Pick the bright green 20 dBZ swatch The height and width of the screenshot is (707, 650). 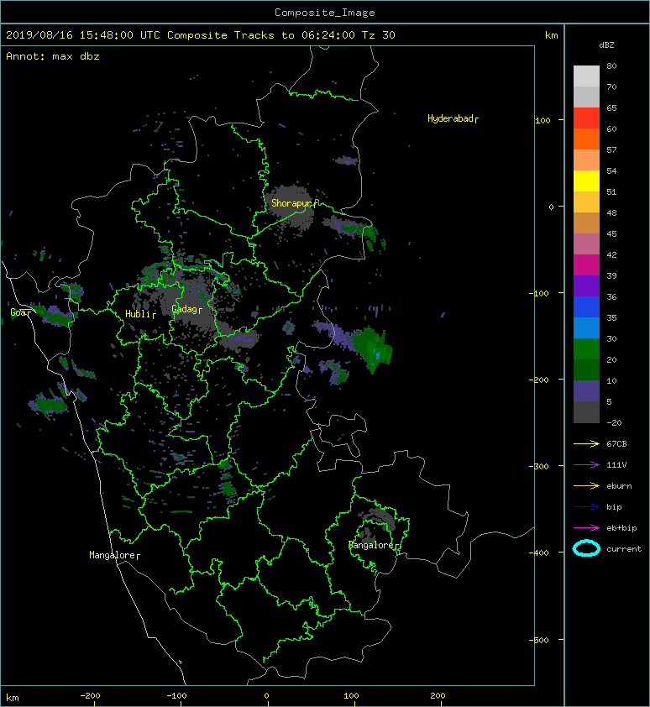(586, 349)
